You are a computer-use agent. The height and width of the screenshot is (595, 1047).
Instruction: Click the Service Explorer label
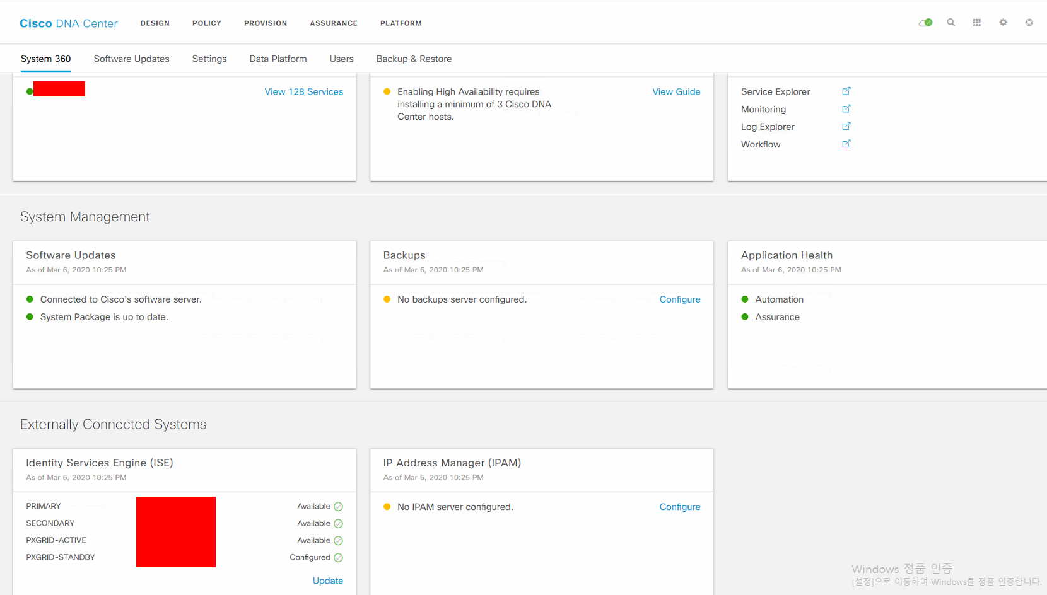776,91
